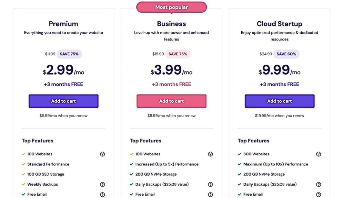Show info for Business Daily Backups

[x=210, y=185]
